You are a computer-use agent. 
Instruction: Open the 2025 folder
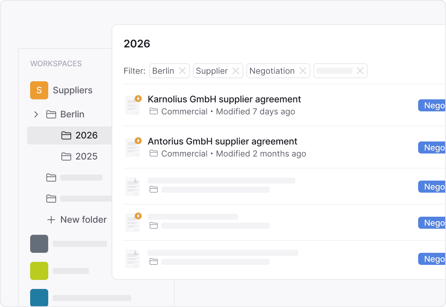[86, 157]
